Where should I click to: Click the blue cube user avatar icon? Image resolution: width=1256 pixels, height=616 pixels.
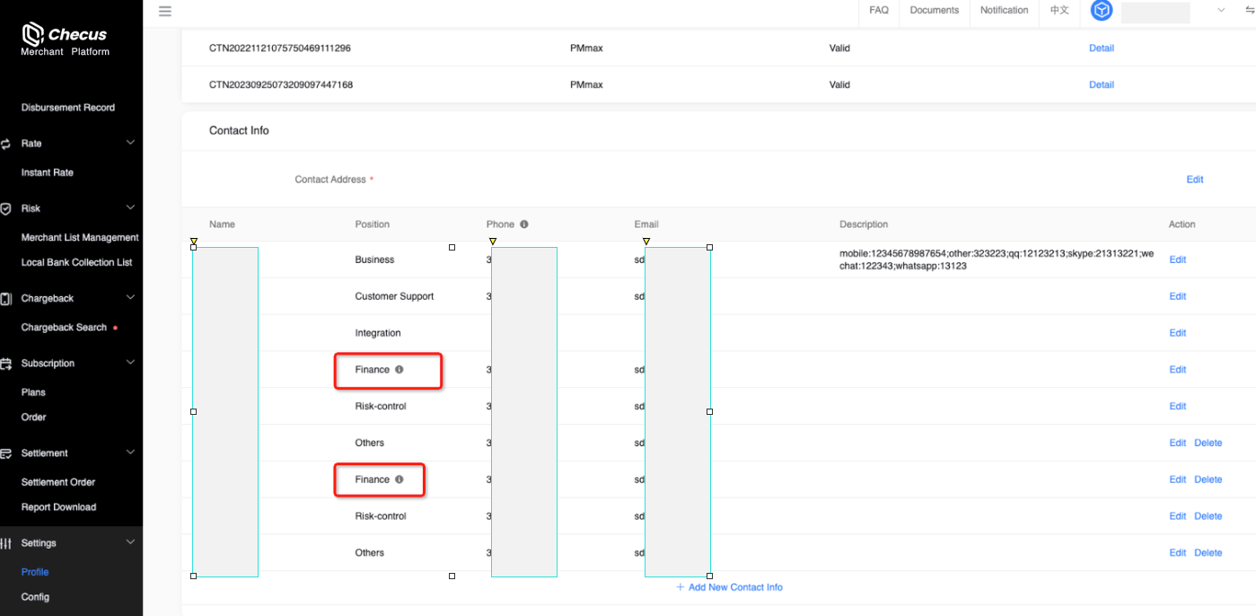(x=1102, y=11)
